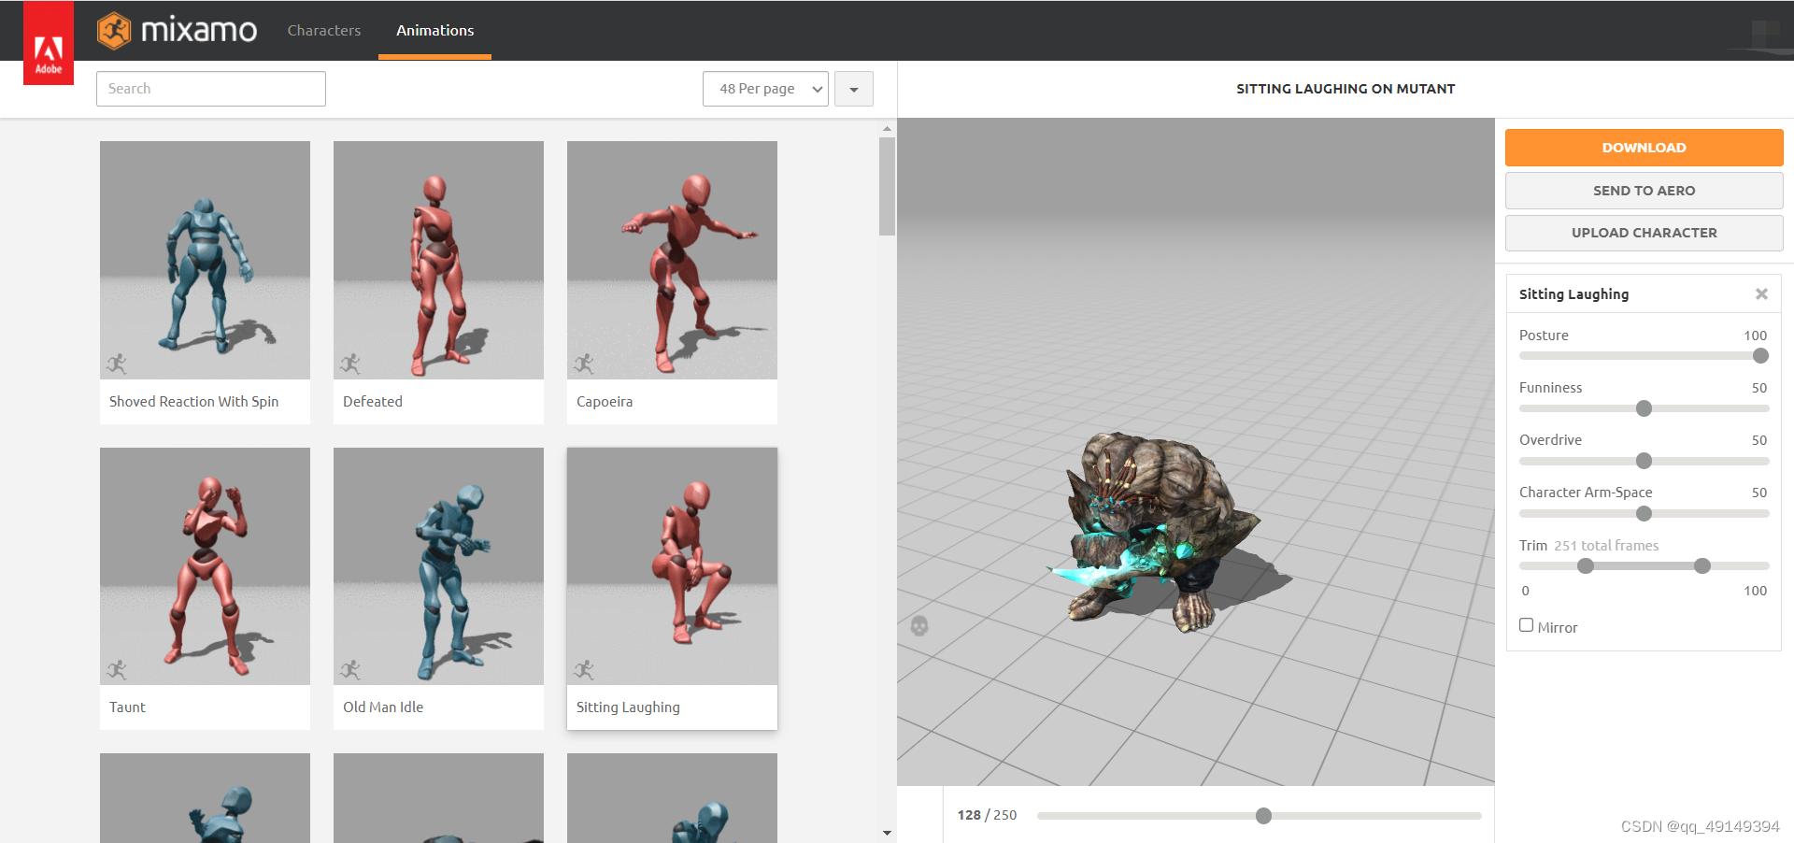Screen dimensions: 1794x843
Task: Click the Overdrive slider handle
Action: tap(1644, 461)
